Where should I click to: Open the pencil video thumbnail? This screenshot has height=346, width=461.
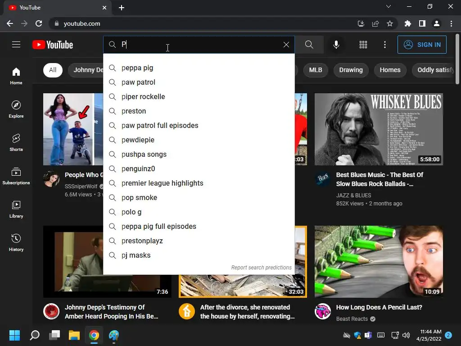coord(379,262)
